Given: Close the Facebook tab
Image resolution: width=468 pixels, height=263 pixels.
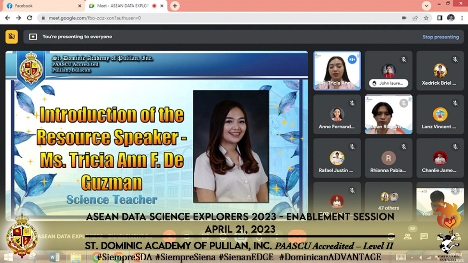Looking at the screenshot, I should coord(79,6).
